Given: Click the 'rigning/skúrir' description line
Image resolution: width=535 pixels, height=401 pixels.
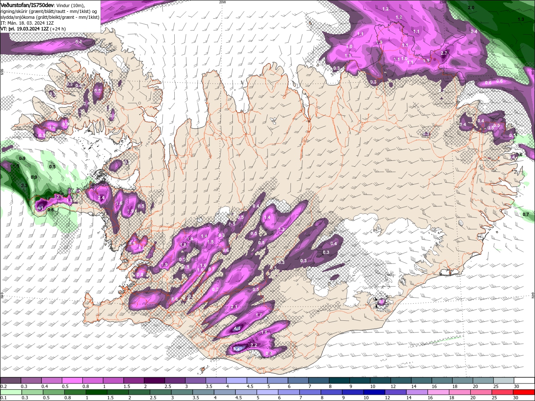Looking at the screenshot, I should (49, 11).
